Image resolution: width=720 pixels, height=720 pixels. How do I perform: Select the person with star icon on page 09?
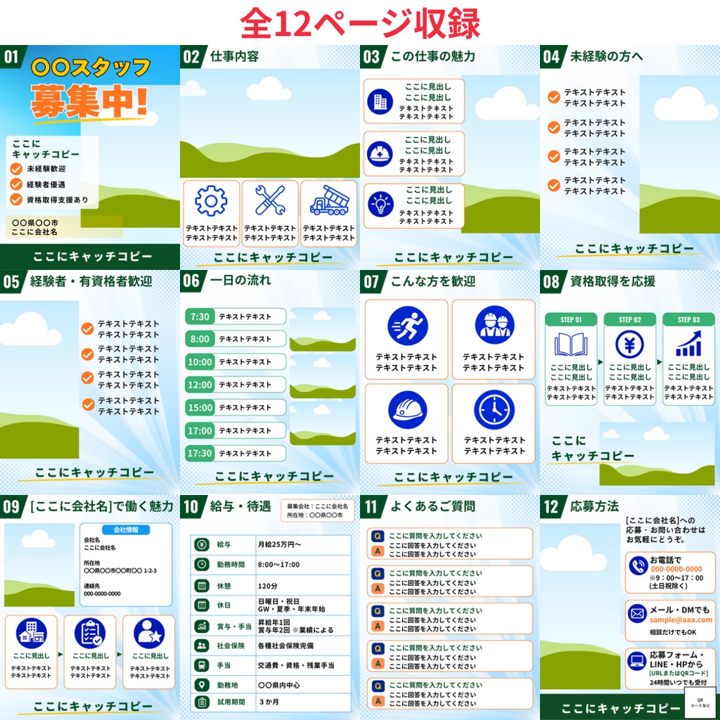pyautogui.click(x=149, y=634)
